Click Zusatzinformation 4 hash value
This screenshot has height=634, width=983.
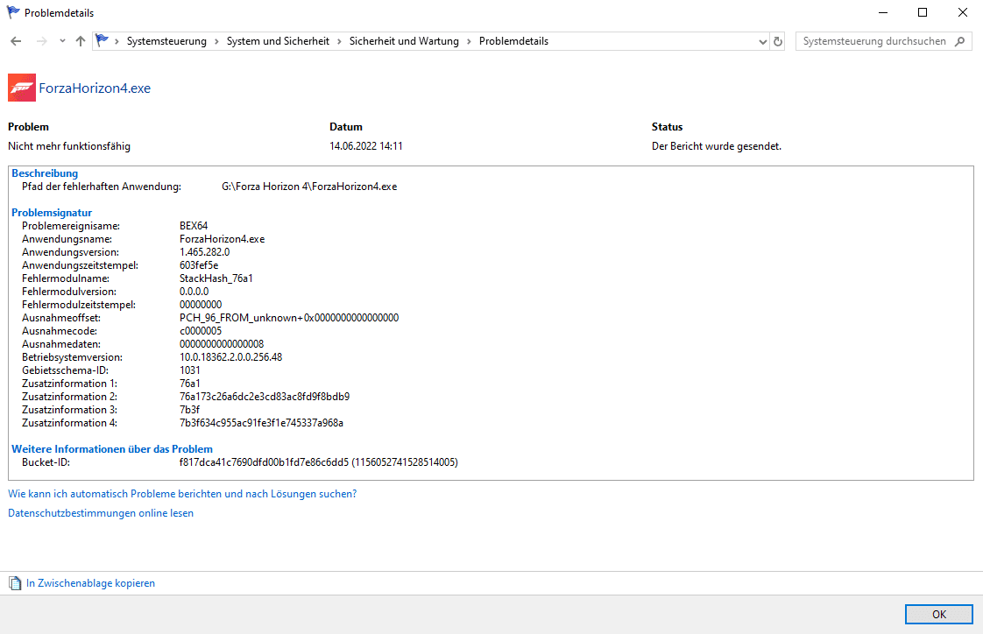[x=261, y=424]
